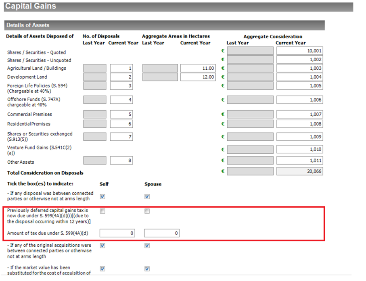This screenshot has height=281, width=366.
Task: Click the Aggregate Areas in Hectares heading
Action: pyautogui.click(x=176, y=36)
